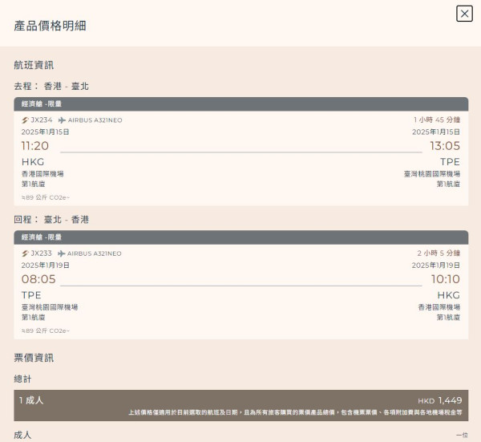
Task: Click the outbound 經濟艙 -限量 header bar
Action: click(x=240, y=104)
